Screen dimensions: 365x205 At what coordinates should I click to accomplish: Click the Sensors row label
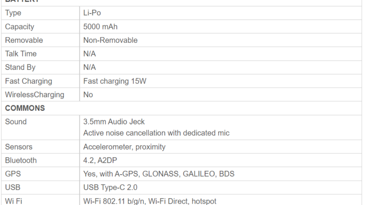click(x=19, y=147)
